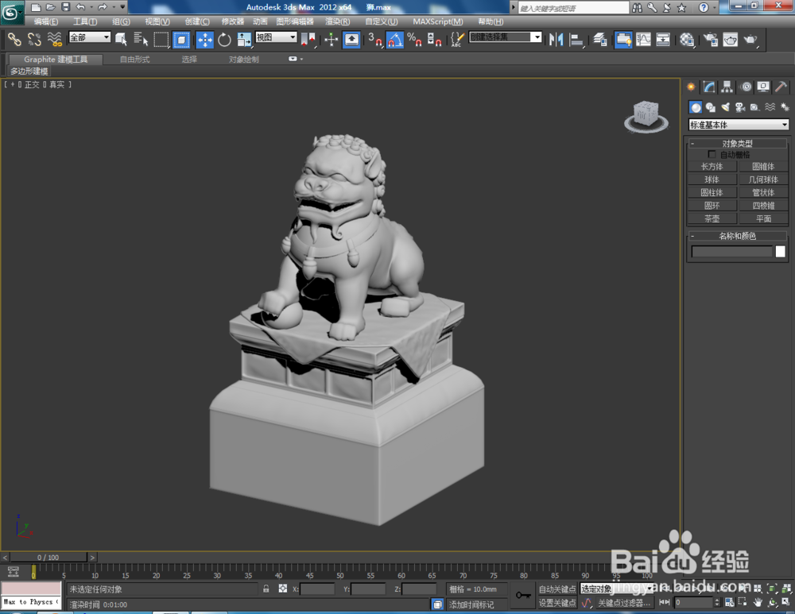Select the Cameras category icon

pos(740,107)
